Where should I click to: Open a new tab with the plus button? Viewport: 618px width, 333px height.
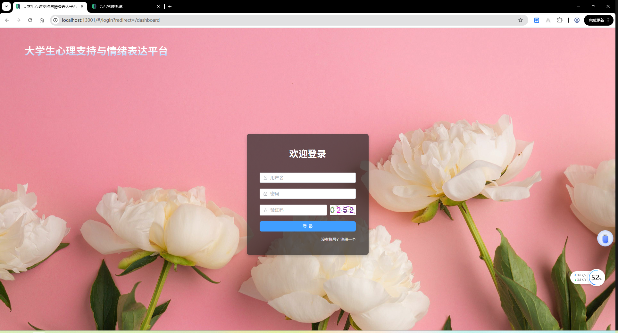pyautogui.click(x=170, y=6)
